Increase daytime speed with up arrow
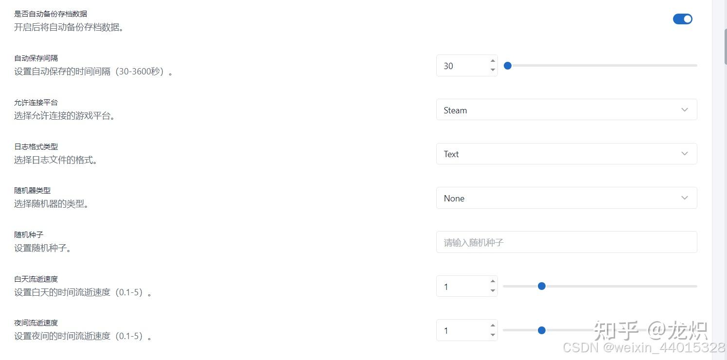The width and height of the screenshot is (727, 360). [x=493, y=281]
